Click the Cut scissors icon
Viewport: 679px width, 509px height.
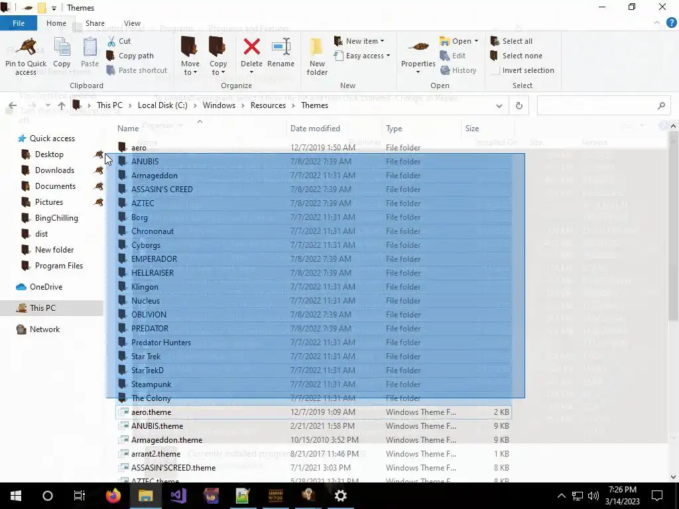click(x=111, y=41)
